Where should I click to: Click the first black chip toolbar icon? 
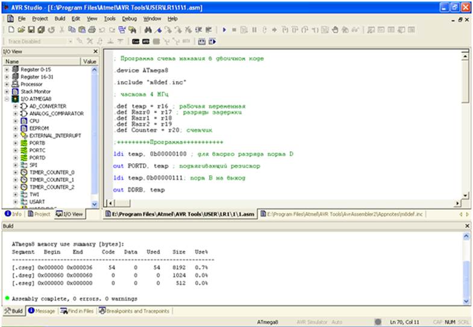(136, 42)
